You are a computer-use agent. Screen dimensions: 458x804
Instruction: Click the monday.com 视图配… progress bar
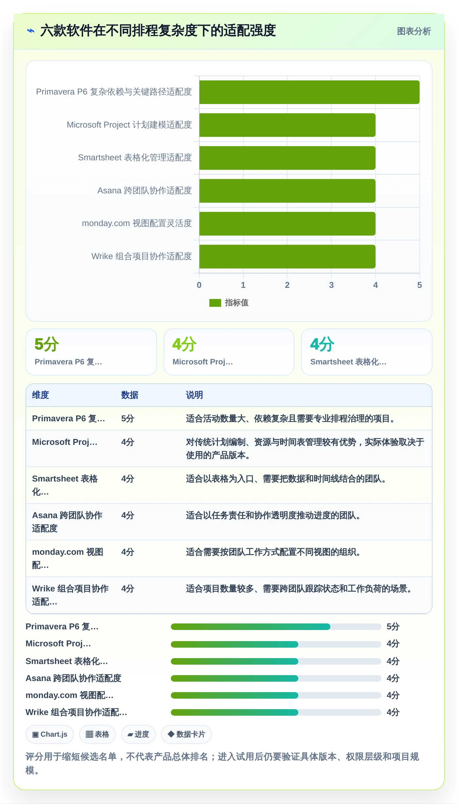tap(276, 695)
